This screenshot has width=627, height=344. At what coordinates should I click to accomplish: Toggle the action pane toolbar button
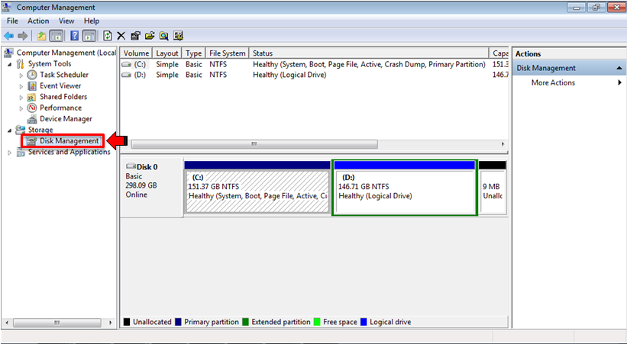pyautogui.click(x=89, y=36)
